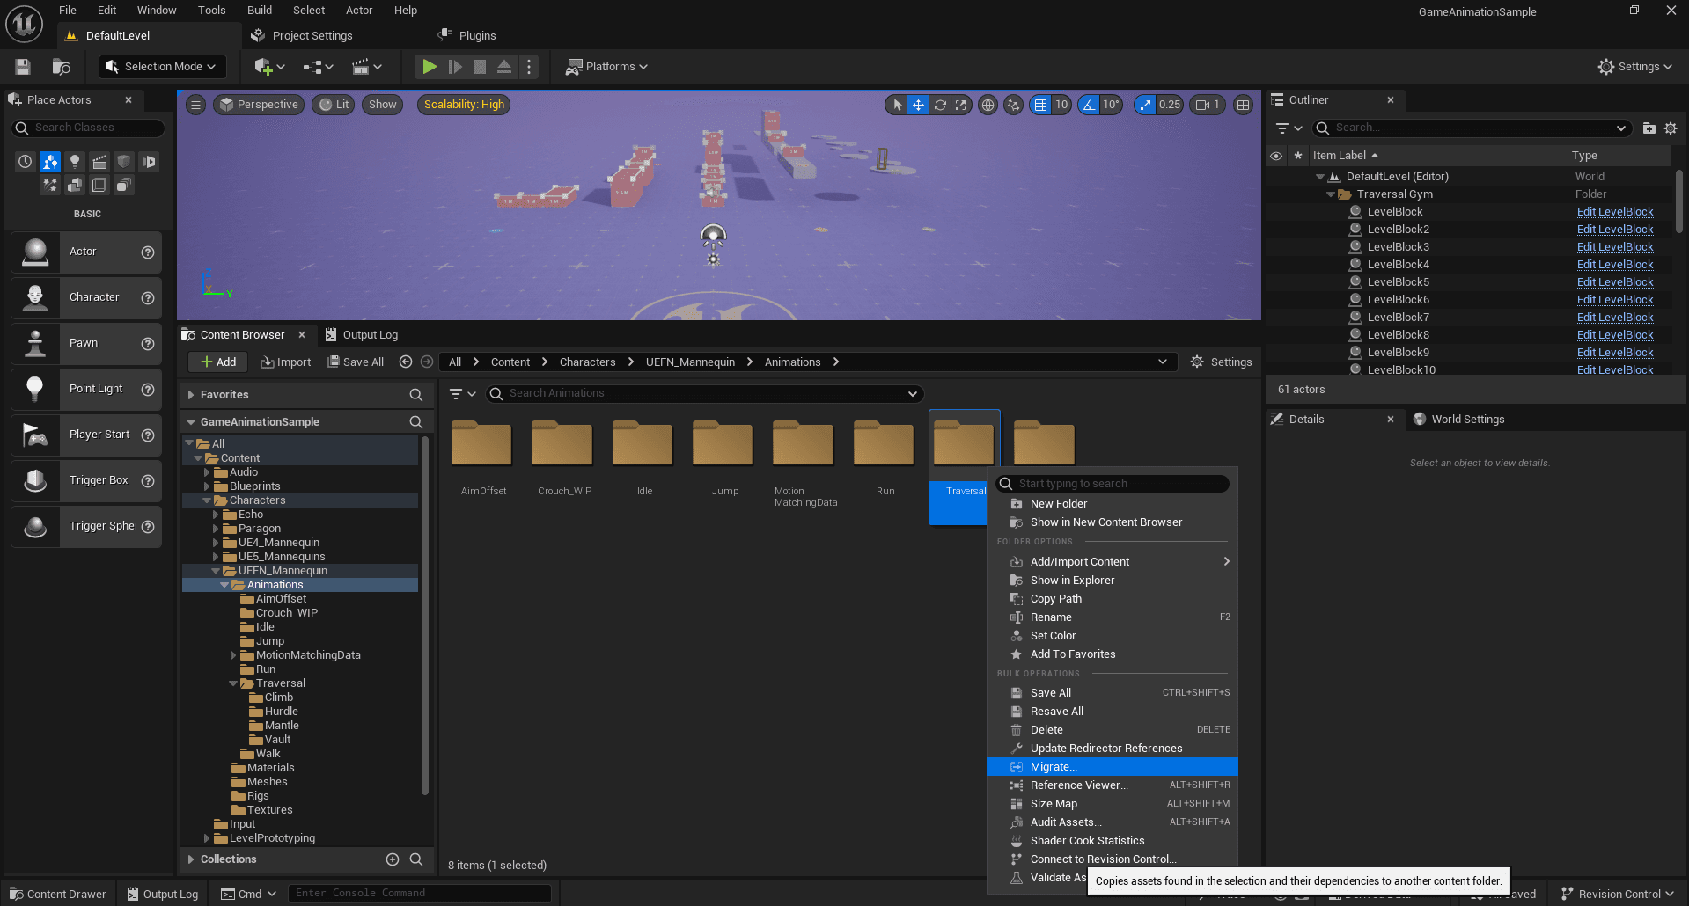Screen dimensions: 1689x906
Task: Click the Scalability: High button
Action: pyautogui.click(x=465, y=105)
